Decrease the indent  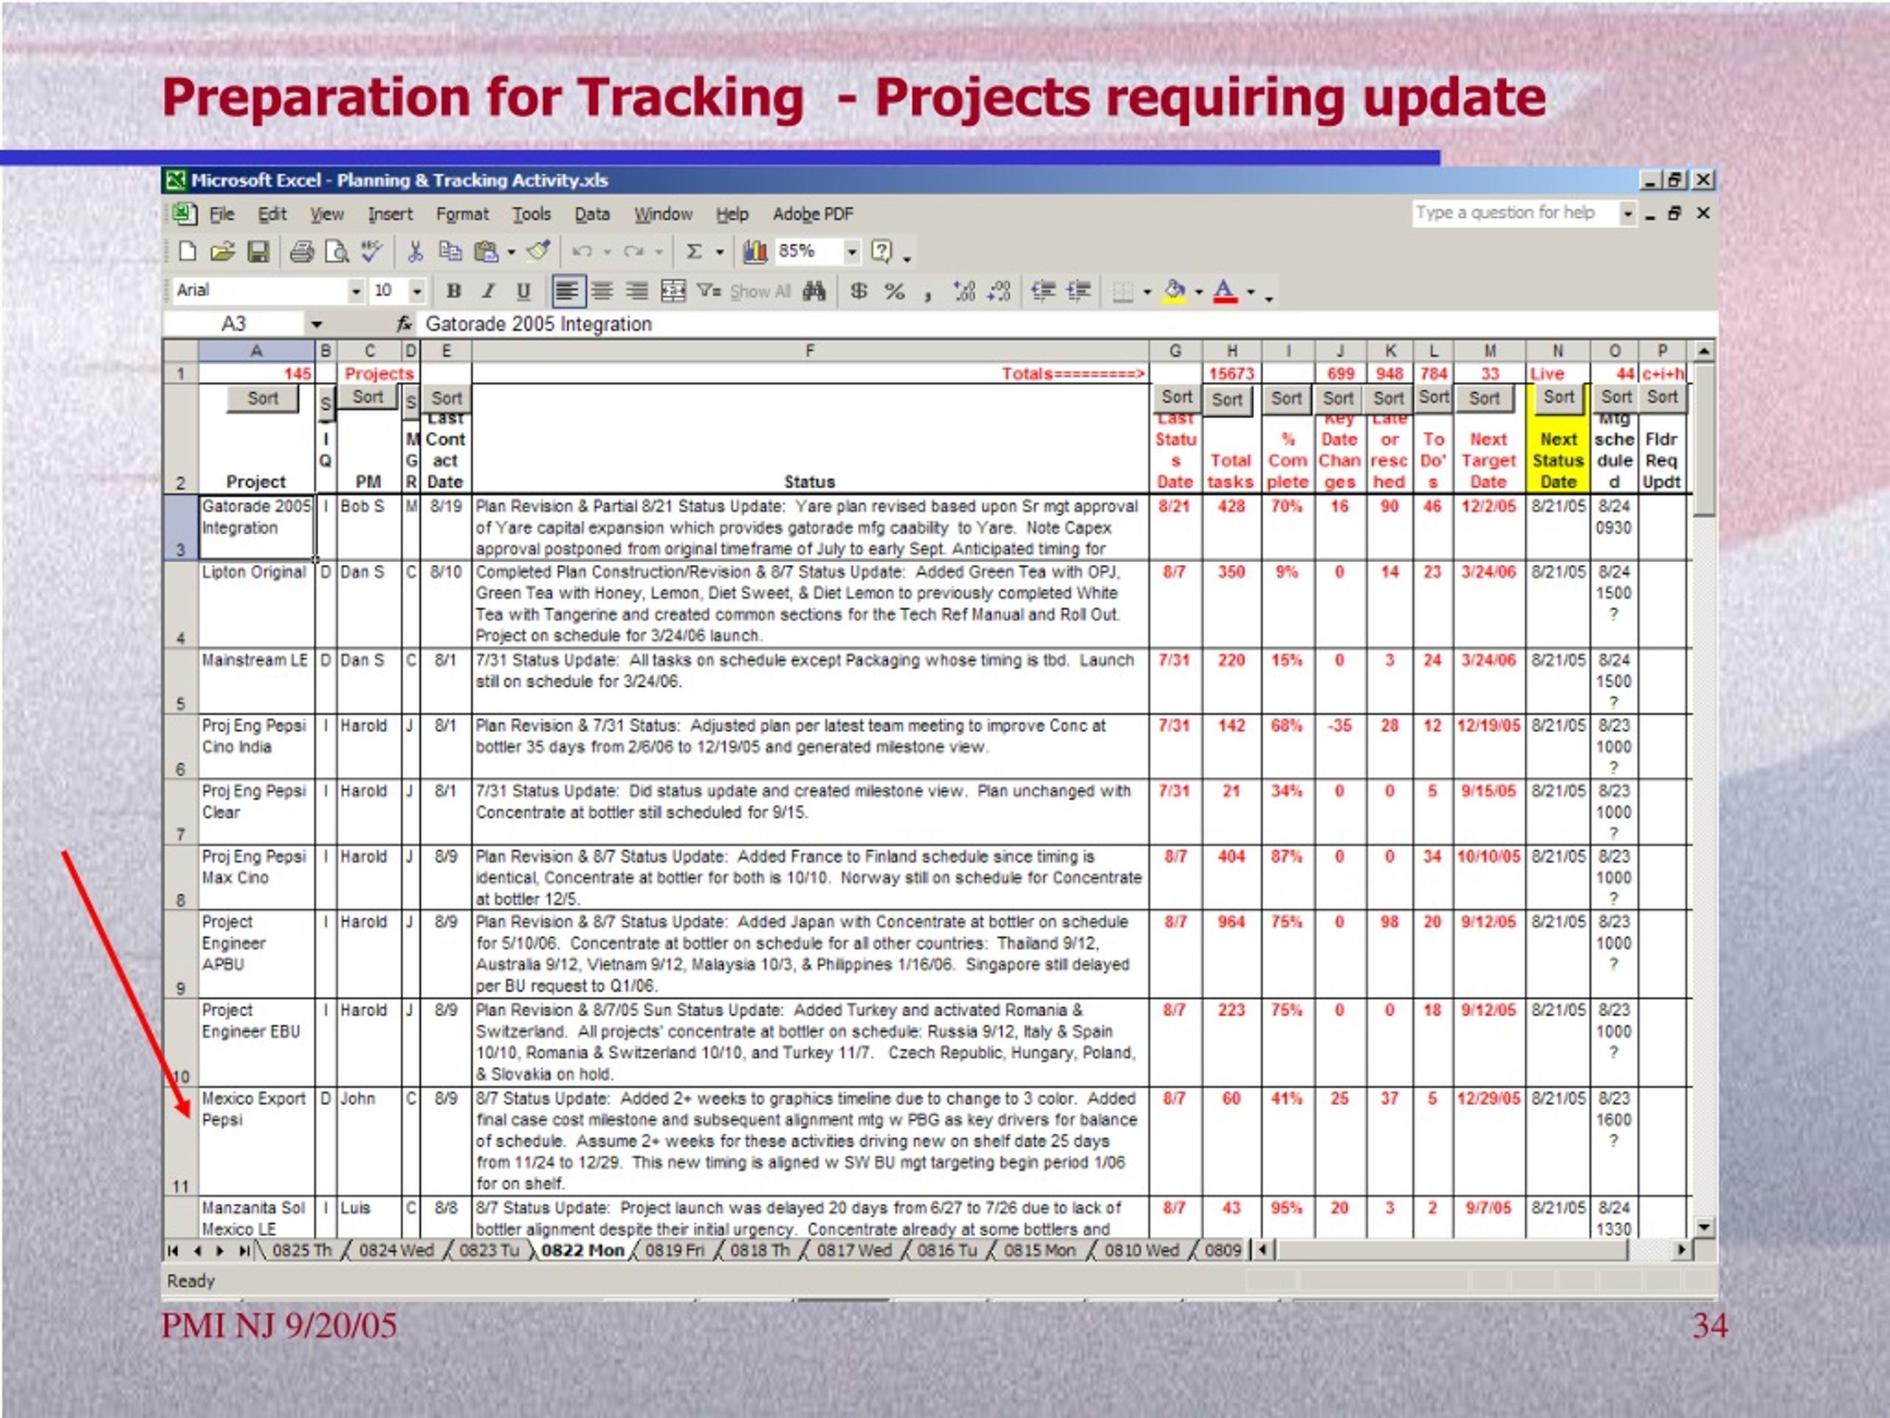pyautogui.click(x=1043, y=292)
